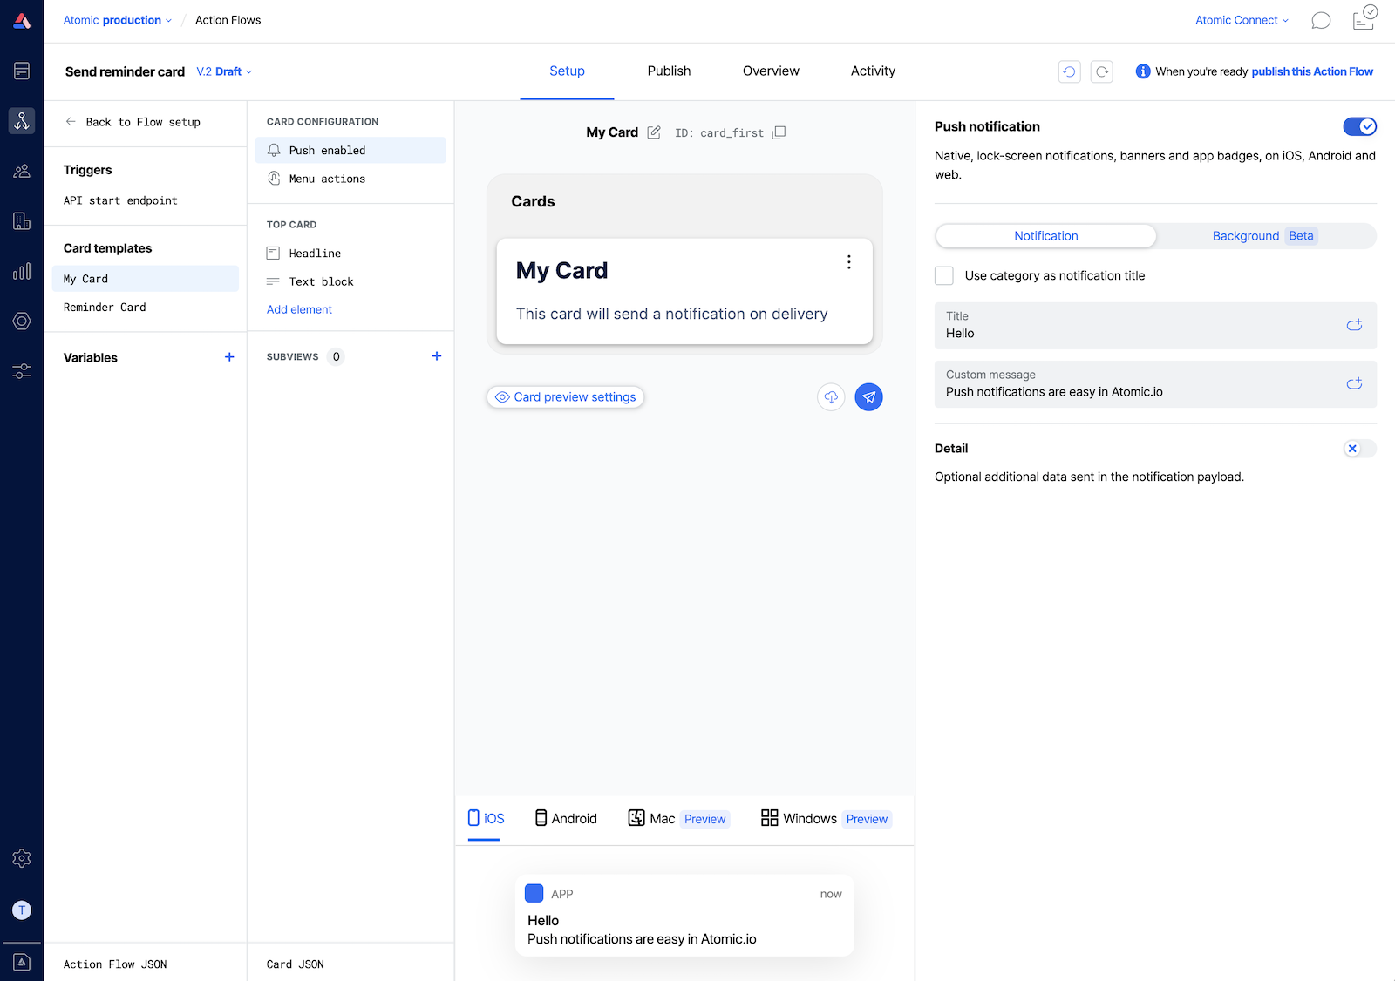Open the user avatar T

22,910
